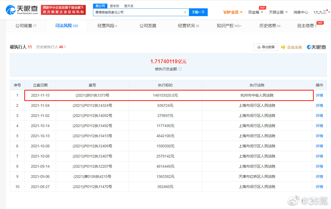Screen dimensions: 331x209
Task: Open 消息中心 message center
Action: point(301,12)
